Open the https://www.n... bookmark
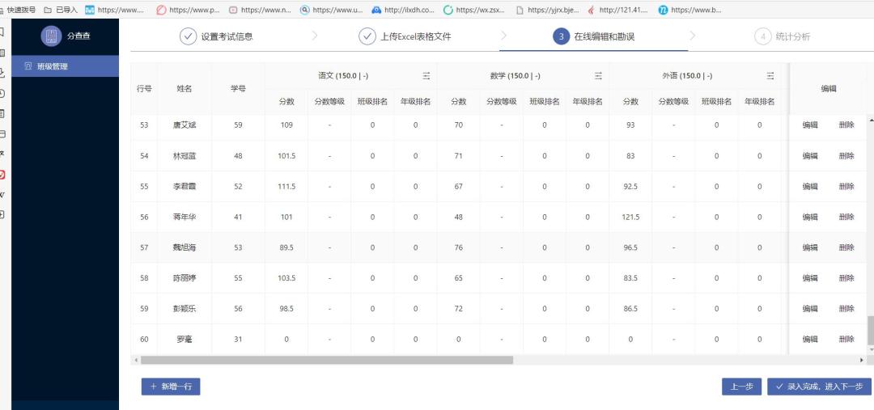 (x=261, y=10)
